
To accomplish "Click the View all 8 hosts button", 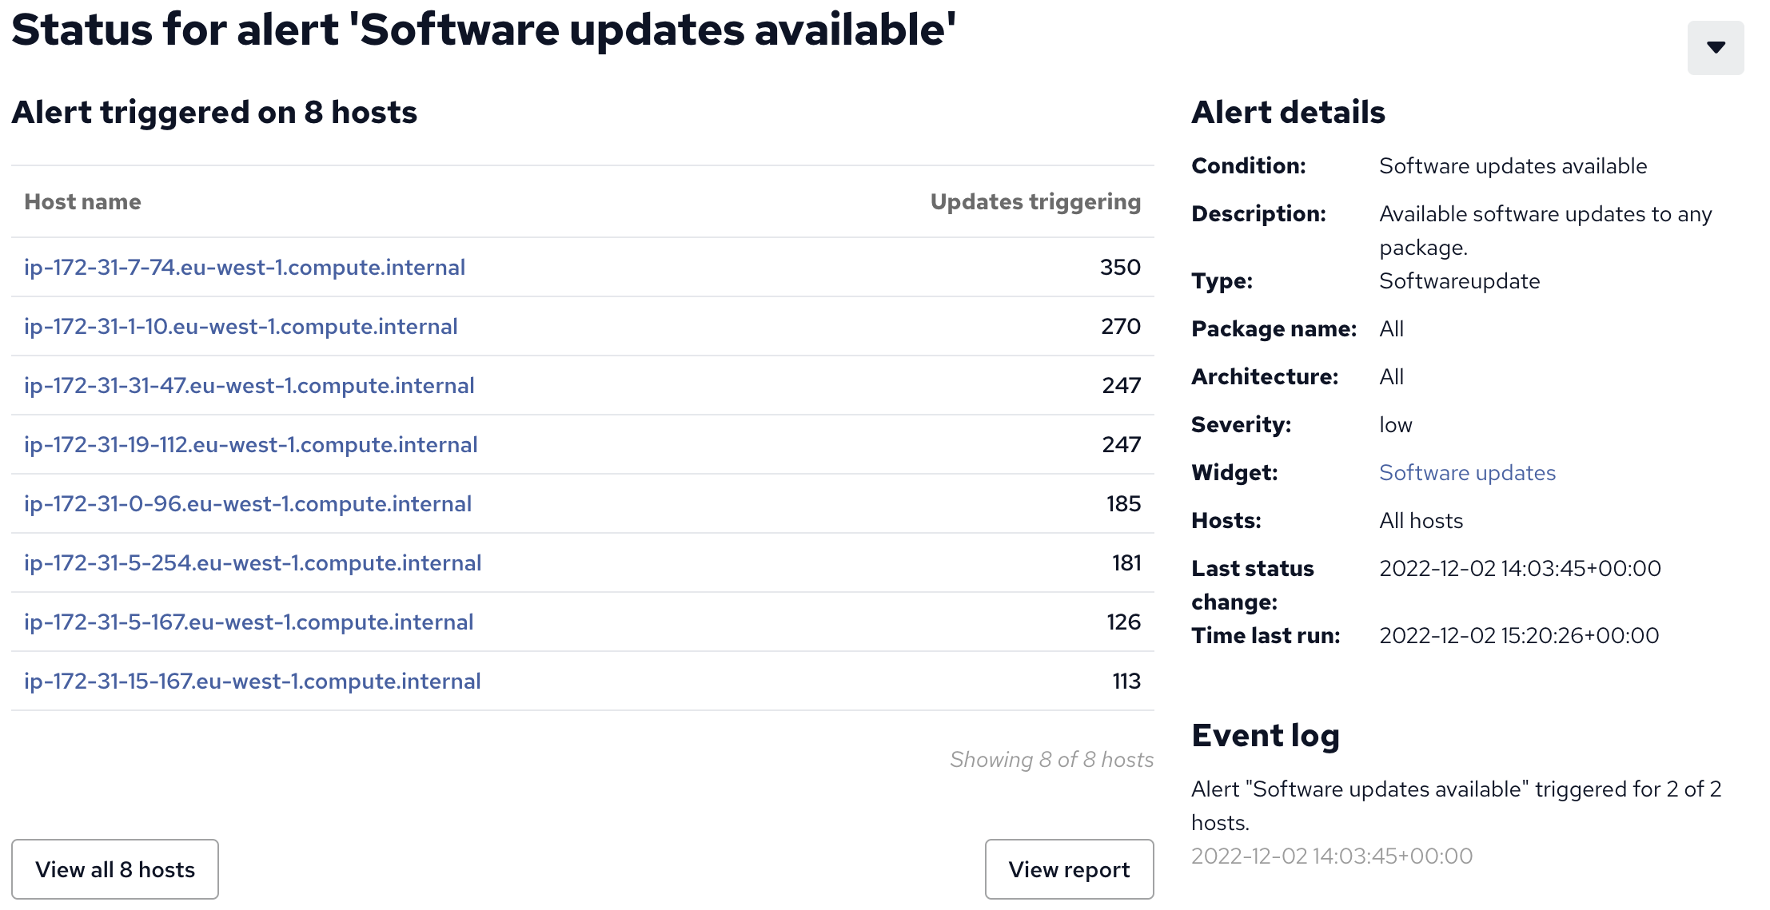I will click(x=115, y=869).
